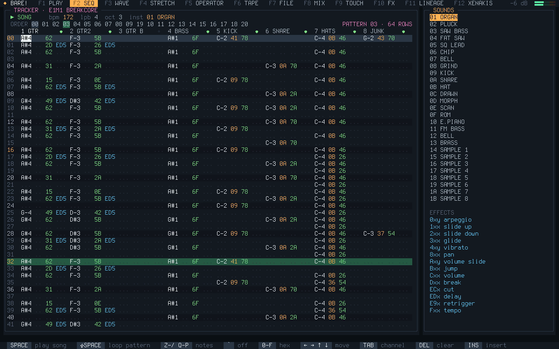
Task: Toggle the 1 GTR channel mute dot
Action: click(x=61, y=31)
